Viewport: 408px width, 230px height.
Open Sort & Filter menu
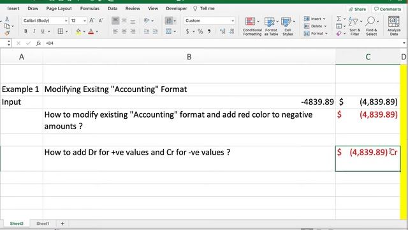(x=355, y=26)
